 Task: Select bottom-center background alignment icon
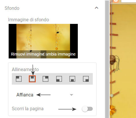click(72, 79)
